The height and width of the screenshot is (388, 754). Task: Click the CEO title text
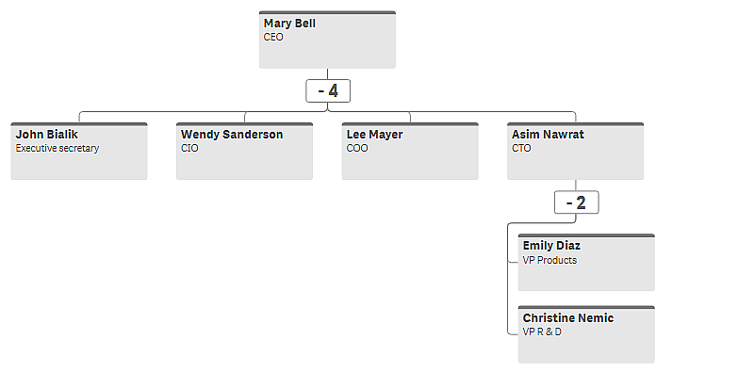tap(273, 38)
